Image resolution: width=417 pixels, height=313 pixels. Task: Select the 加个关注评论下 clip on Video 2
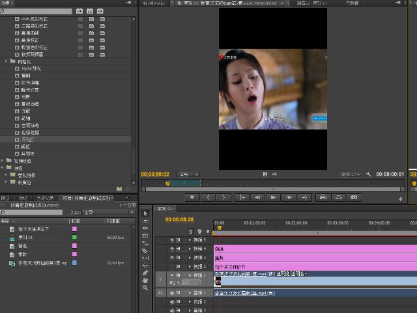click(315, 267)
